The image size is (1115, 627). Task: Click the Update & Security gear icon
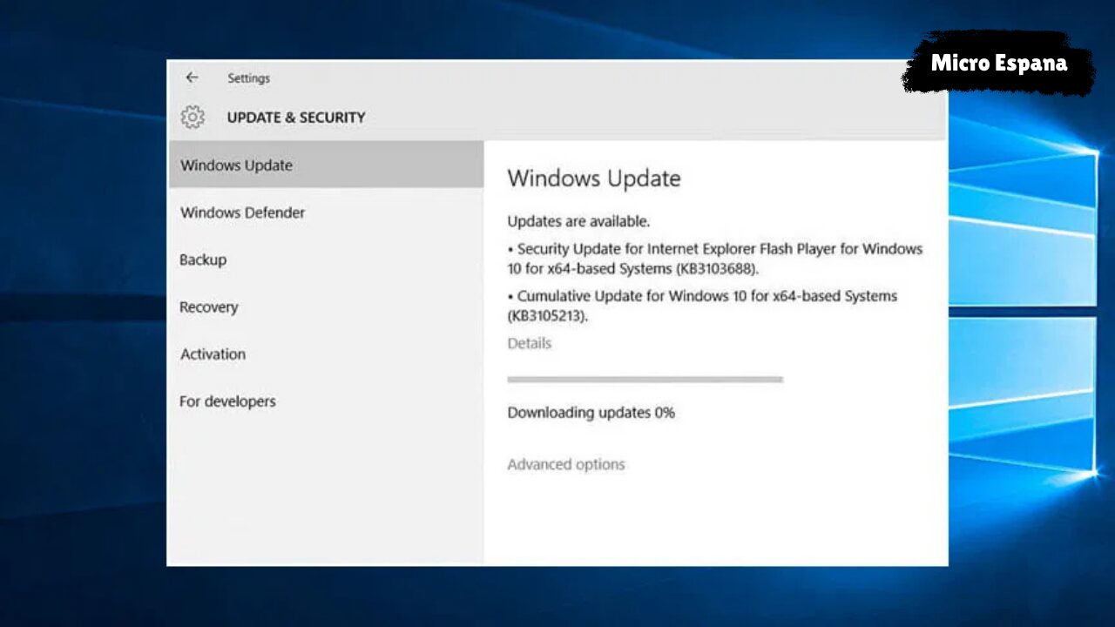click(x=193, y=117)
